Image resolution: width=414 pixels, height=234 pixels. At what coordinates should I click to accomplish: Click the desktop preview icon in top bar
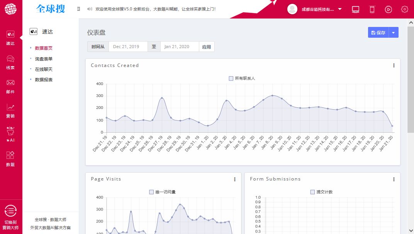click(x=355, y=9)
